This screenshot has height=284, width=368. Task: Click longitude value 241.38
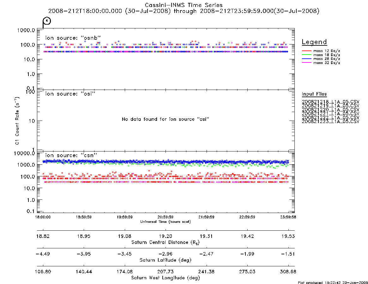pos(206,272)
